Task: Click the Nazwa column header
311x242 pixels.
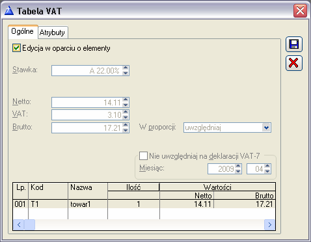Action: tap(88, 191)
